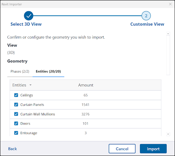Click the step 2 Customise View circle
Viewport: 175px width, 156px height.
tap(146, 16)
